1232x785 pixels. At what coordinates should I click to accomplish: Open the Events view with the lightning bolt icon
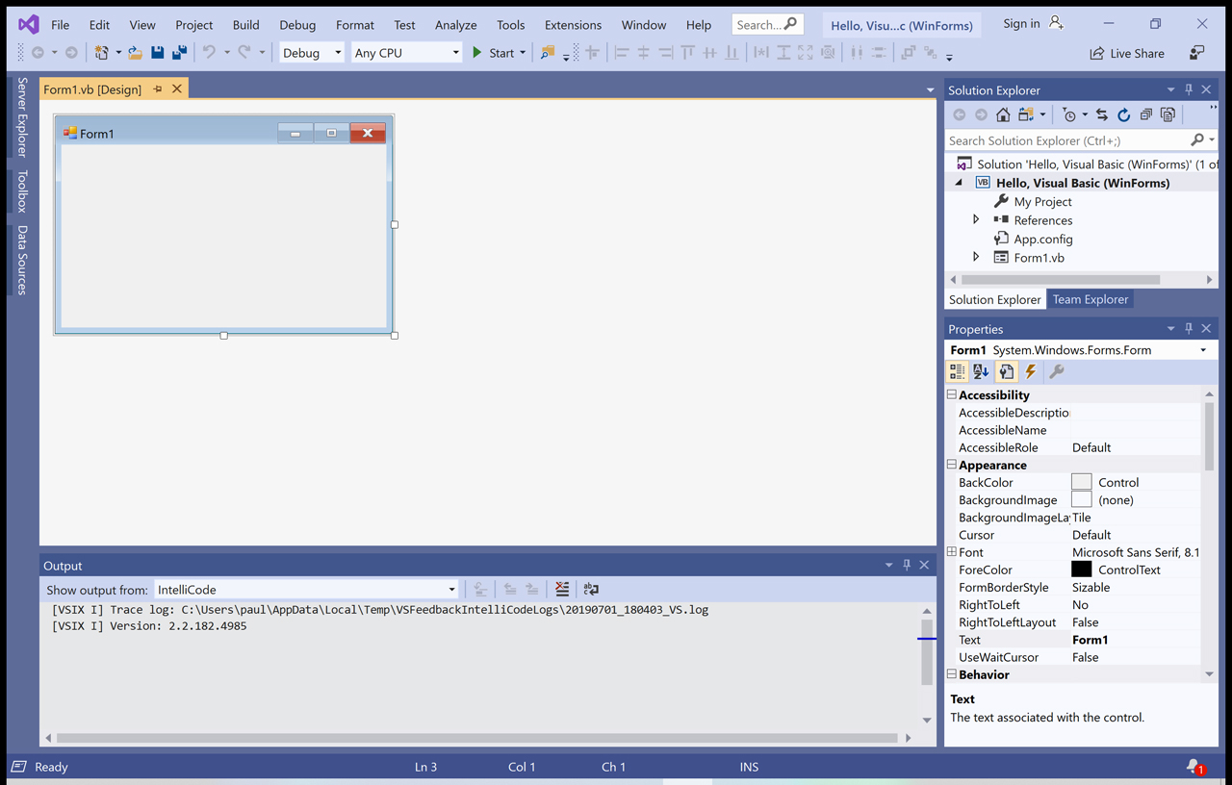click(x=1030, y=371)
